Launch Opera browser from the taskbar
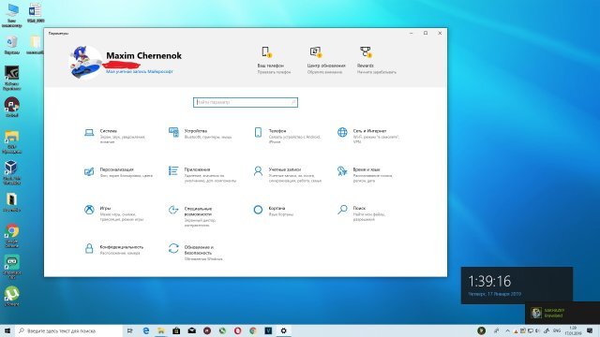Screen dimensions: 600x337 coord(237,330)
